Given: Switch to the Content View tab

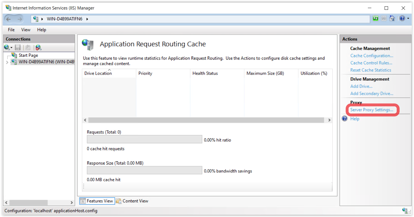Looking at the screenshot, I should [x=132, y=201].
